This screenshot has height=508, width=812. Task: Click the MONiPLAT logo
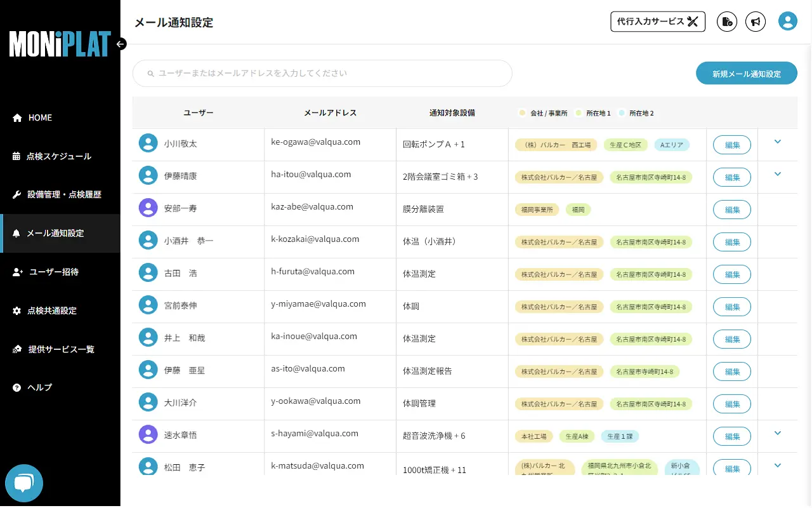[x=60, y=44]
